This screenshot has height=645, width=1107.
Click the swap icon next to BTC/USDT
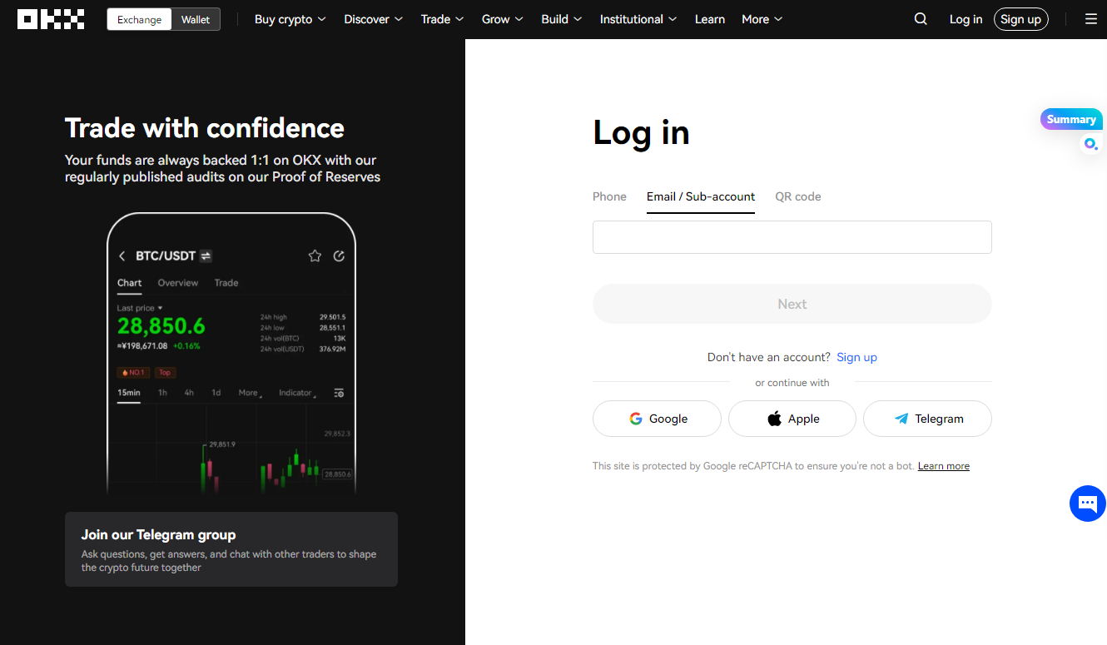206,256
